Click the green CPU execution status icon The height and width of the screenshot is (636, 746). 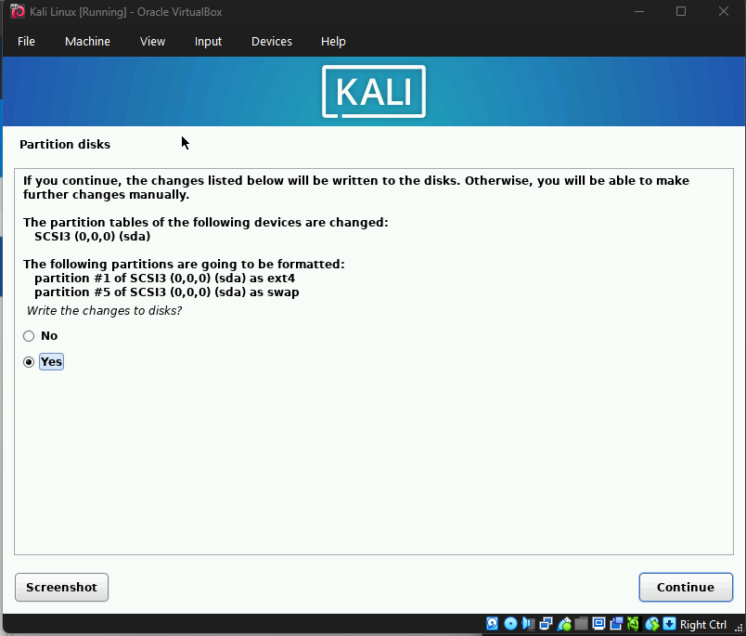[x=634, y=624]
